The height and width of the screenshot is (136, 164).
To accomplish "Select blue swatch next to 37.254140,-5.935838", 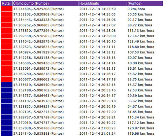I will pos(6,133).
